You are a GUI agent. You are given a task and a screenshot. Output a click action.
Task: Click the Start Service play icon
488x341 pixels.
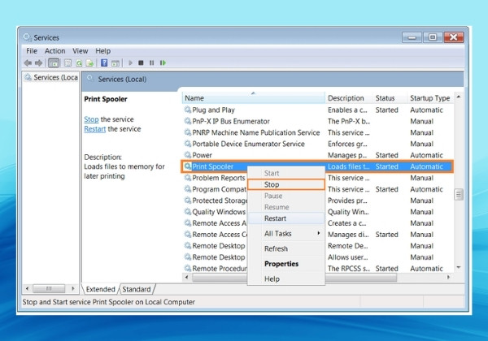point(130,63)
